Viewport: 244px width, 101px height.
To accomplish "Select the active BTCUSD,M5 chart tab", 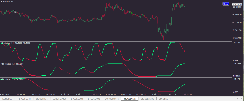I will [130, 99].
